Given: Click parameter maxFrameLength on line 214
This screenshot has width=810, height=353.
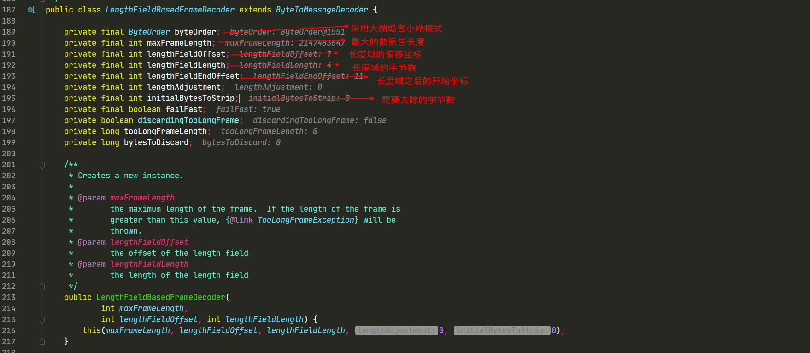Looking at the screenshot, I should [x=152, y=308].
